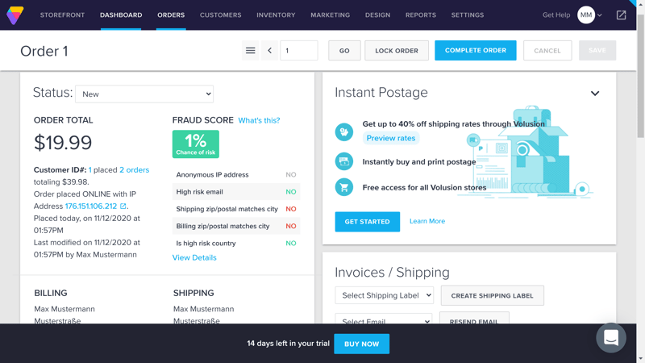The height and width of the screenshot is (363, 645).
Task: Click the 1% Chance of risk badge
Action: pos(196,144)
